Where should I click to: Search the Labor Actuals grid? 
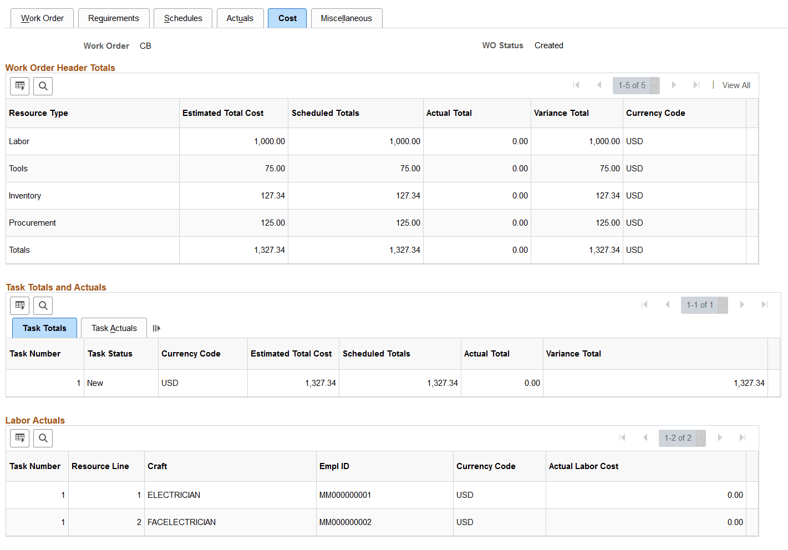[43, 438]
